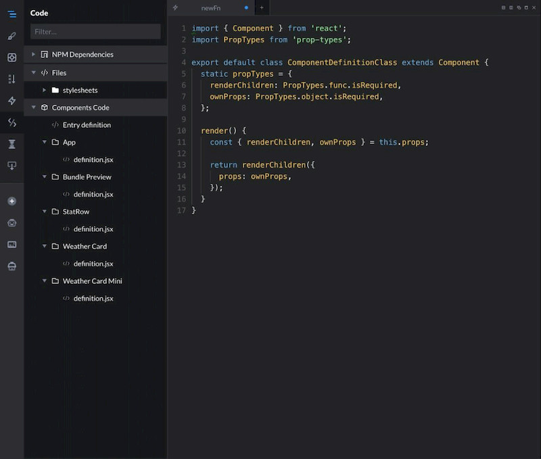Click the StatRow folder icon

55,212
